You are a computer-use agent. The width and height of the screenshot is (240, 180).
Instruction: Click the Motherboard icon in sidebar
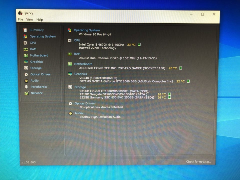click(26, 55)
